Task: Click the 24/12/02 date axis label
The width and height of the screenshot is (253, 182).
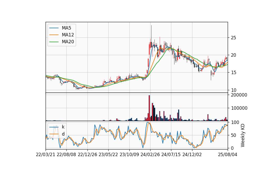Action: [192, 155]
